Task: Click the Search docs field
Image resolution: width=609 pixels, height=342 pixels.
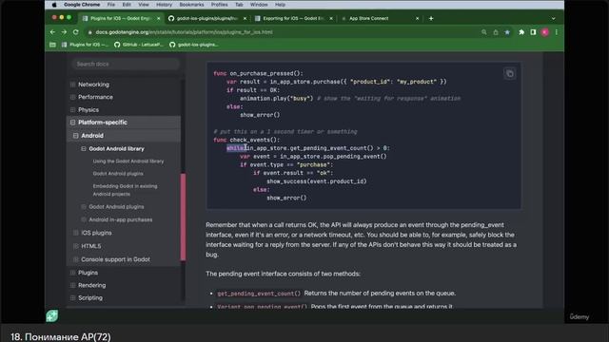Action: point(125,64)
